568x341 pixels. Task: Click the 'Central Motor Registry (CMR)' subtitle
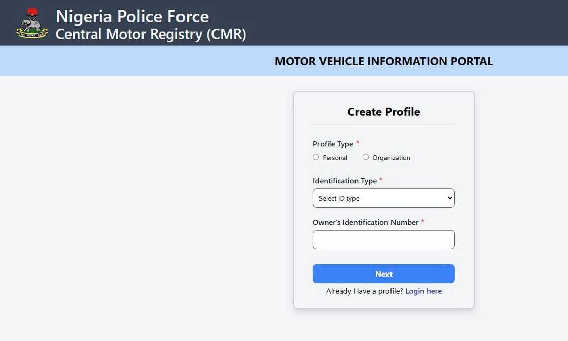151,34
